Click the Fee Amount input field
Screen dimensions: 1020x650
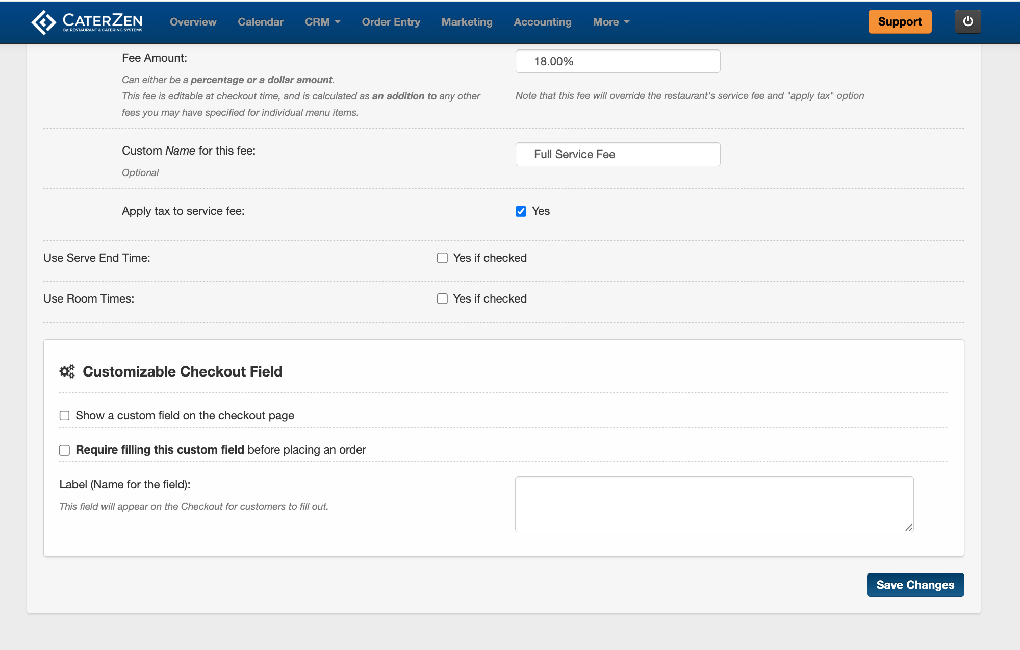618,61
